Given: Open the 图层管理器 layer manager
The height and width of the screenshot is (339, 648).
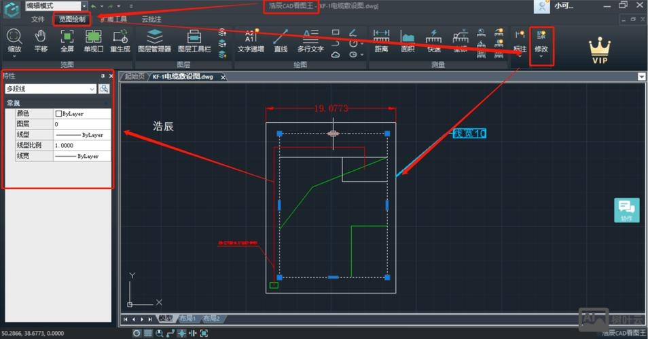Looking at the screenshot, I should pyautogui.click(x=154, y=41).
